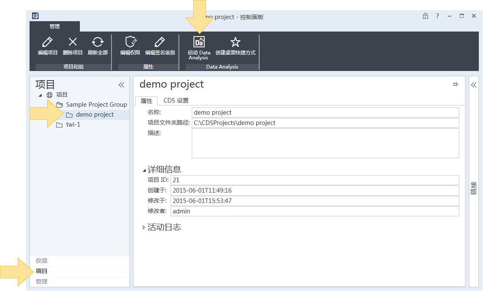Select demo project in the tree

[x=95, y=115]
